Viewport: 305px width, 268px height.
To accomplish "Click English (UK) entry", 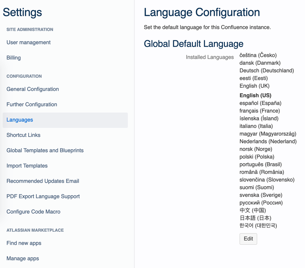I will tap(254, 86).
